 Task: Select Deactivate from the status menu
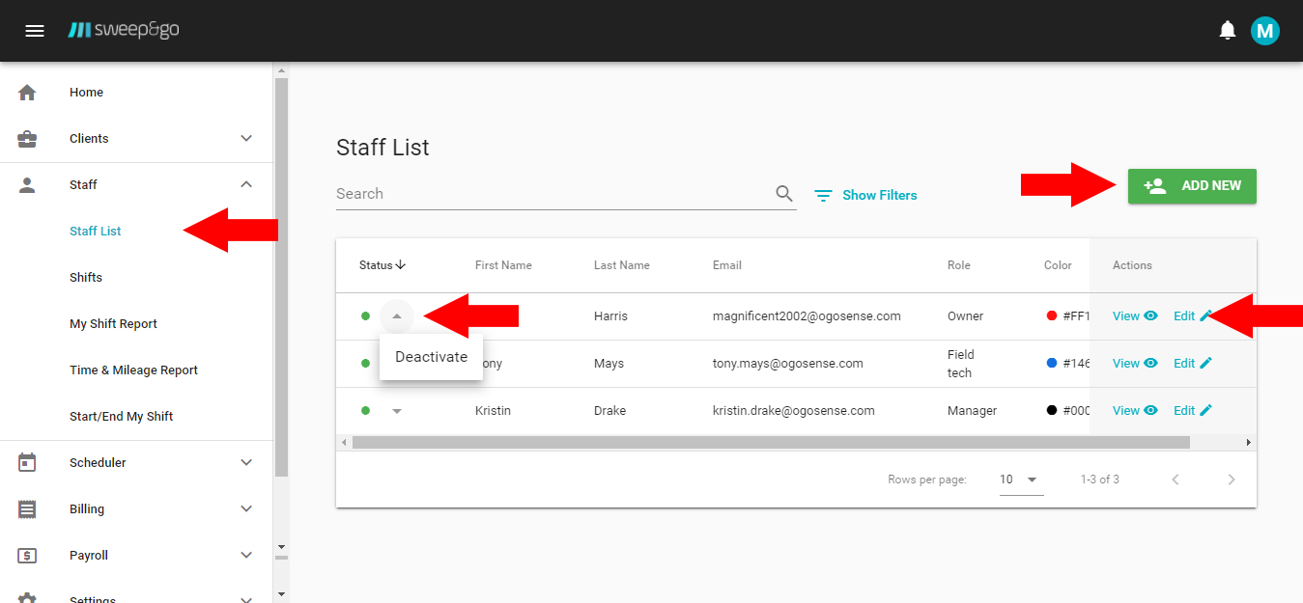pos(431,356)
